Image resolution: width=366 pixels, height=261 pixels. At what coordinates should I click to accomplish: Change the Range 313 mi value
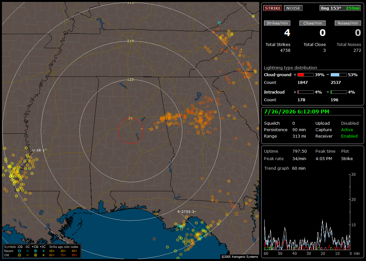[x=299, y=136]
